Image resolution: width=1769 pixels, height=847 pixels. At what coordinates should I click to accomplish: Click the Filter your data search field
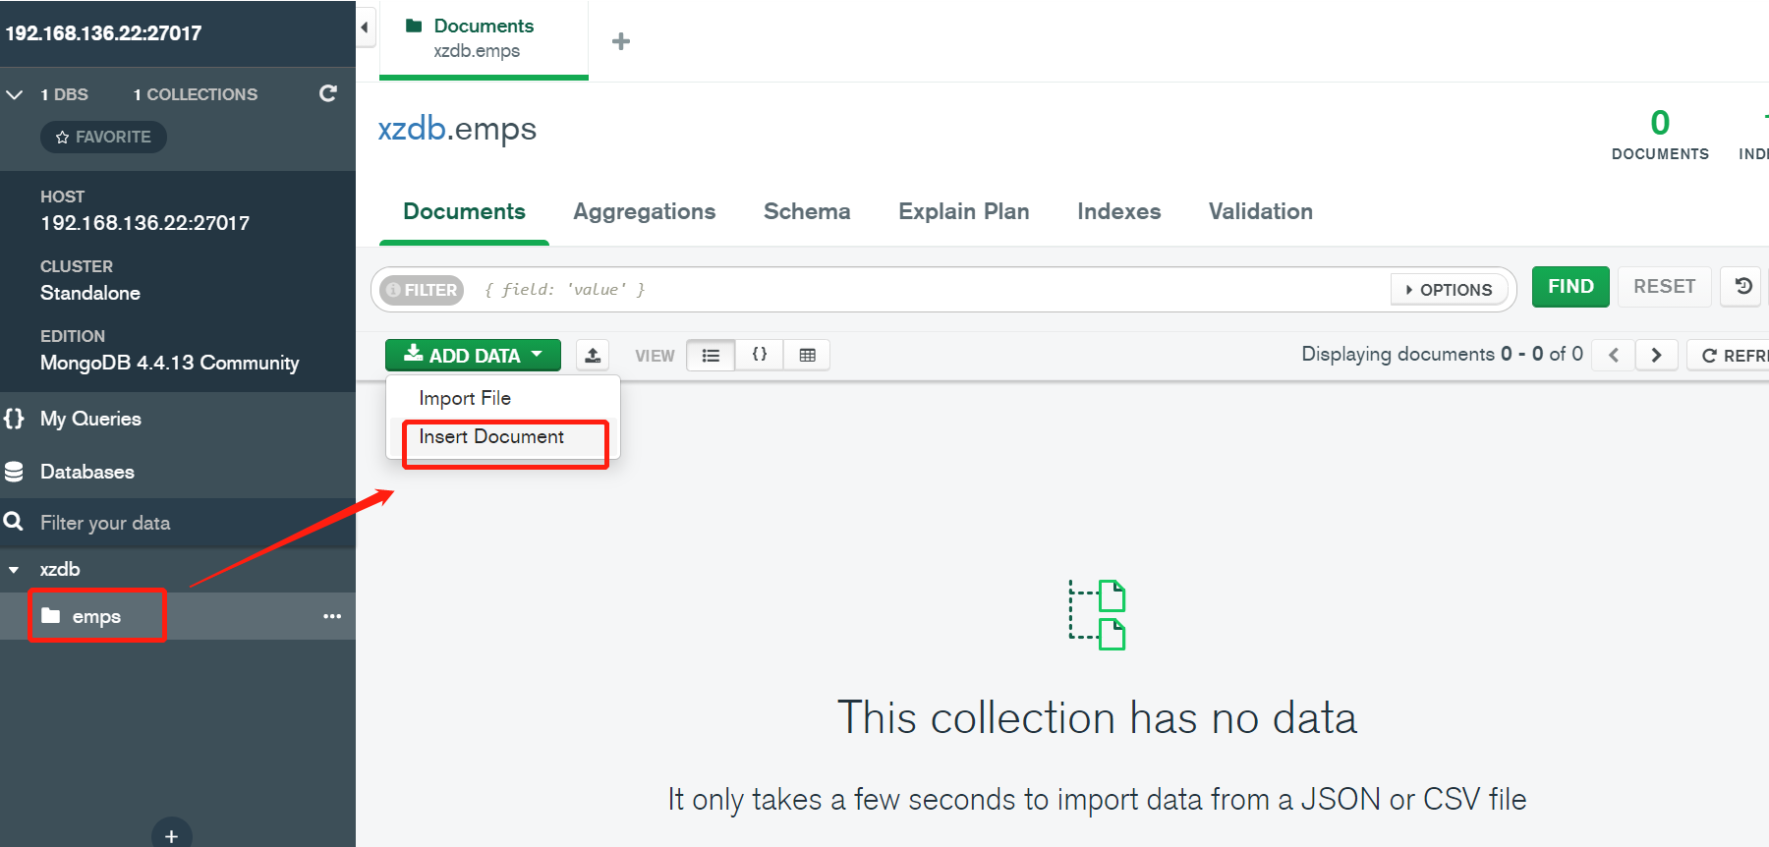(178, 523)
